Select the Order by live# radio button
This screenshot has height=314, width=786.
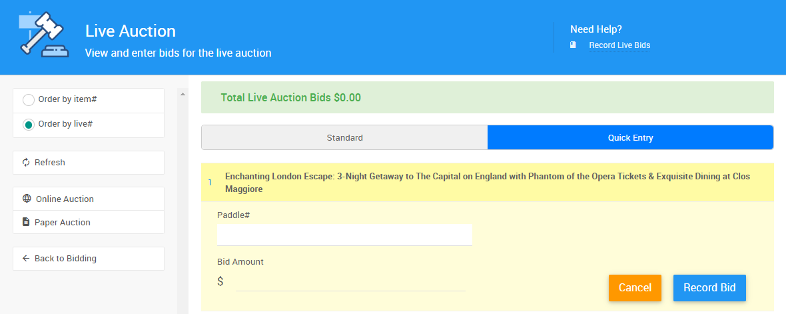[x=29, y=125]
